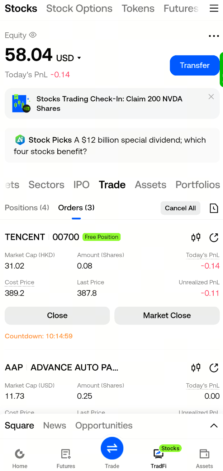This screenshot has height=471, width=223.
Task: Dismiss the Stocks Trading Check-In banner
Action: [211, 96]
